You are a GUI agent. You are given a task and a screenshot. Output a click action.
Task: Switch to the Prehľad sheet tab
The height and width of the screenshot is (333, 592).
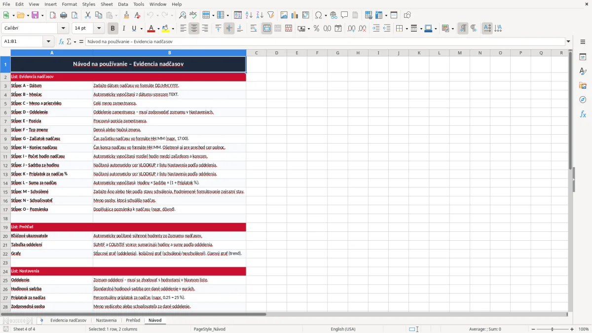click(133, 320)
